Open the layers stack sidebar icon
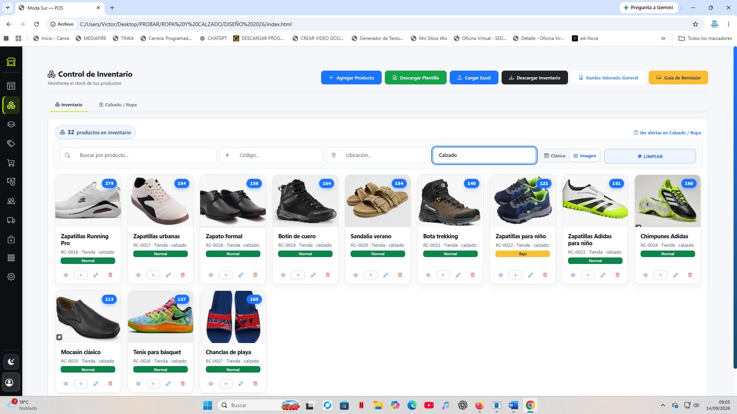 [x=11, y=124]
